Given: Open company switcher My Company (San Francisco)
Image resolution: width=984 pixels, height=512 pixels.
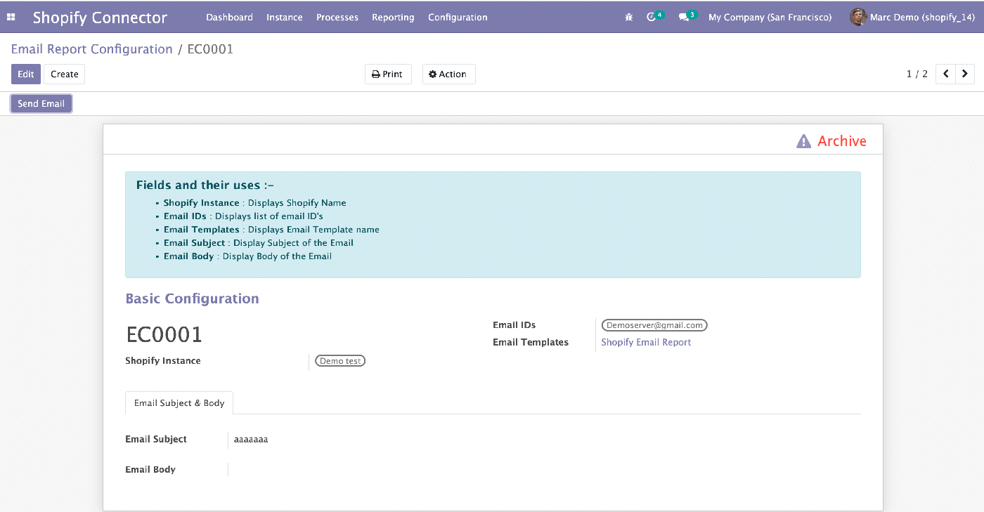Looking at the screenshot, I should click(x=770, y=17).
